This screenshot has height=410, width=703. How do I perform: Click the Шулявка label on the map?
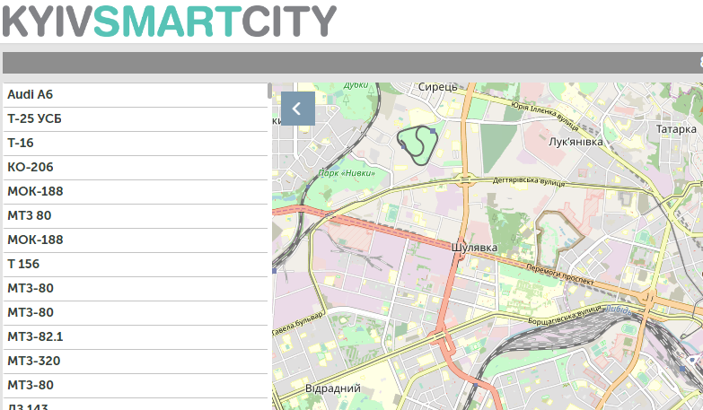point(474,248)
